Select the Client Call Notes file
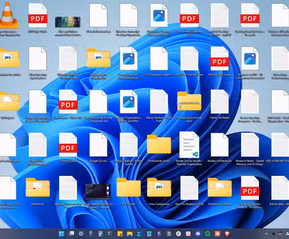Image resolution: width=289 pixels, height=239 pixels. (219, 104)
